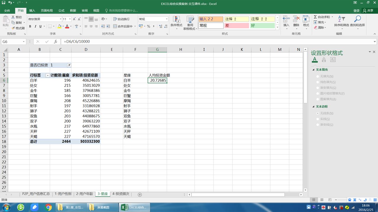Click Merge and Center (合并后居中)
This screenshot has width=378, height=212.
point(123,26)
